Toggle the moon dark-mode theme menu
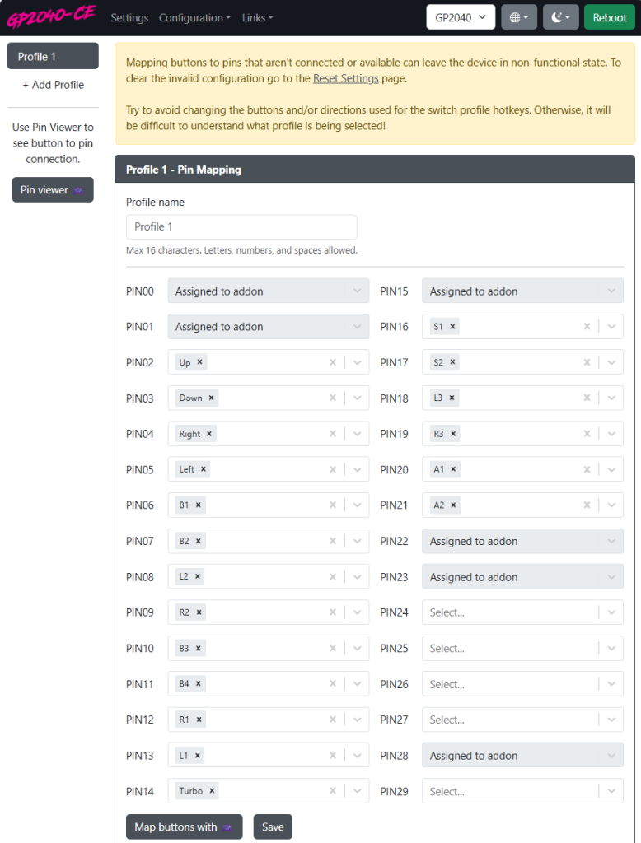641x843 pixels. tap(560, 17)
